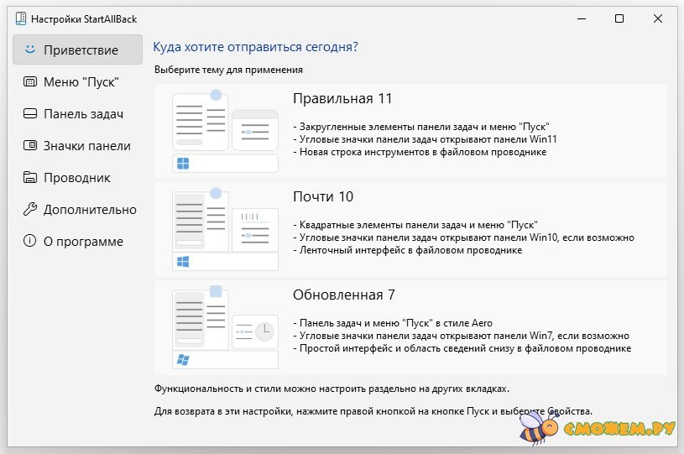Pick the Обновленная 7 theme title

(343, 295)
